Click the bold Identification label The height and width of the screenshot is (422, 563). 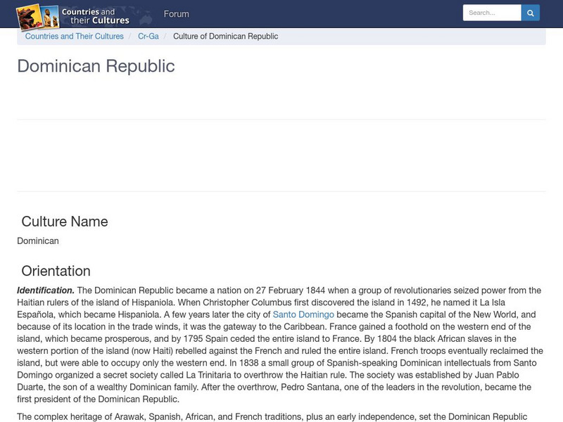tap(46, 290)
